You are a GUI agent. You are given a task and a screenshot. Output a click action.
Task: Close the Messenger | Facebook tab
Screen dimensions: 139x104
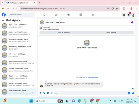[35, 3]
